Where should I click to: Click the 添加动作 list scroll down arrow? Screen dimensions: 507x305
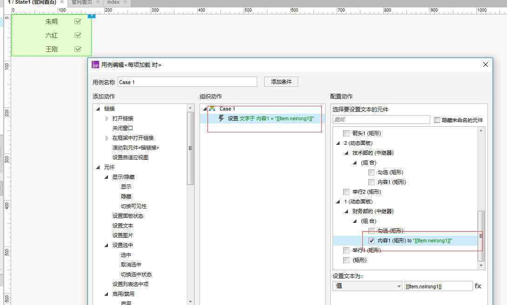pos(190,301)
